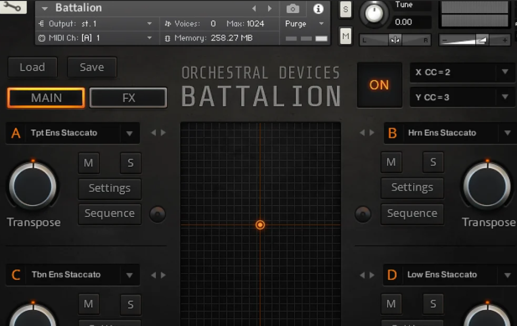Screen dimensions: 517x326
Task: Solo slot D Low Ens Staccato
Action: [x=433, y=304]
